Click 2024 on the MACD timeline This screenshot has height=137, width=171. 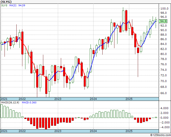[93, 131]
